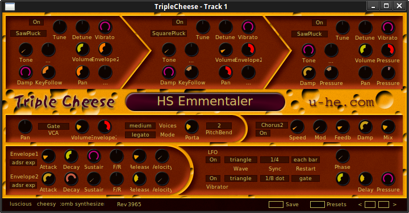Click the HS Emmentaler preset name display

pyautogui.click(x=205, y=102)
